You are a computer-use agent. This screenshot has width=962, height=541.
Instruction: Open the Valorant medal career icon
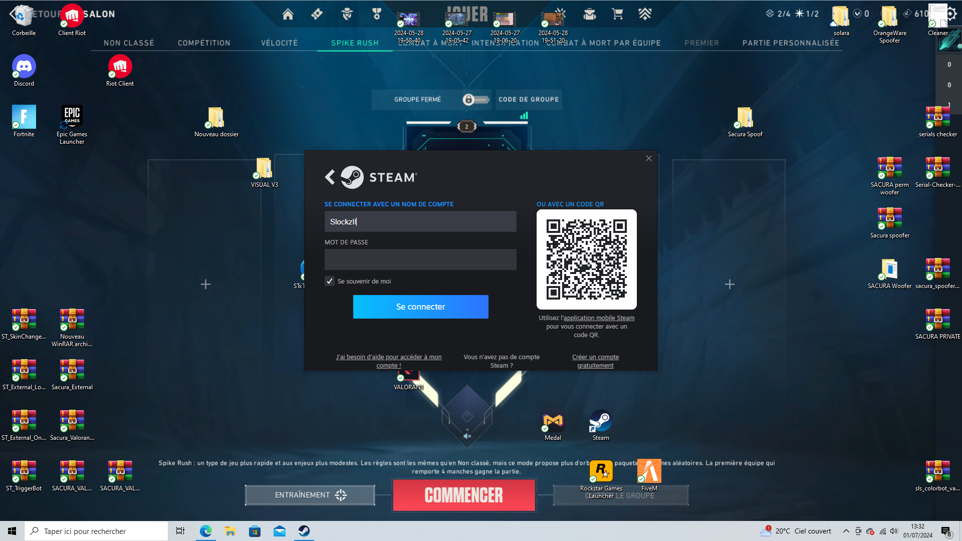[x=377, y=14]
